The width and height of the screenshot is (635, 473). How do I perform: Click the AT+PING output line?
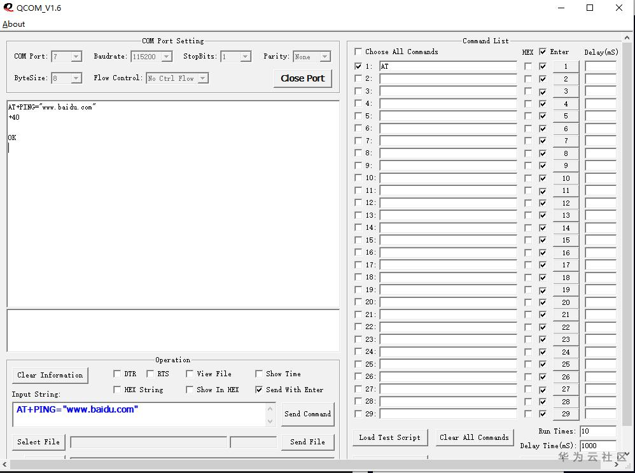pos(52,107)
